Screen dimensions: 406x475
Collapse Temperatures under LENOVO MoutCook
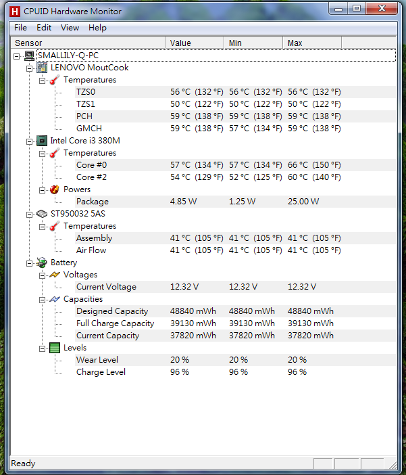42,81
